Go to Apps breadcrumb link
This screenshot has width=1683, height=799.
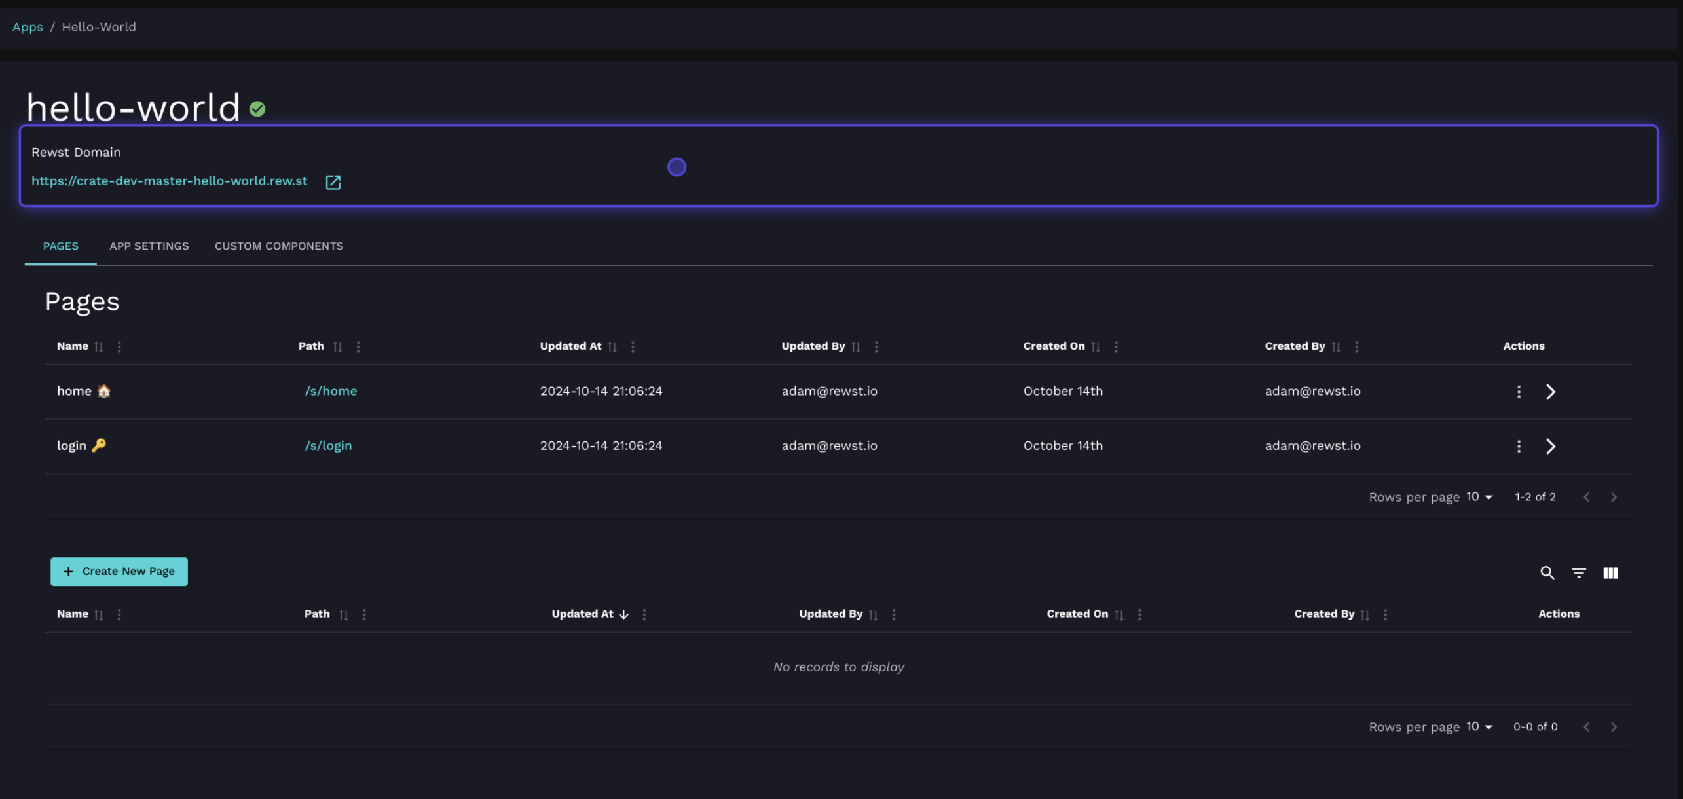coord(28,28)
